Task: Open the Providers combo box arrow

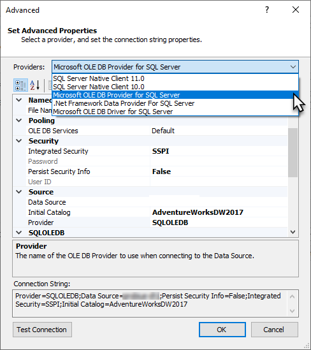Action: coord(293,67)
